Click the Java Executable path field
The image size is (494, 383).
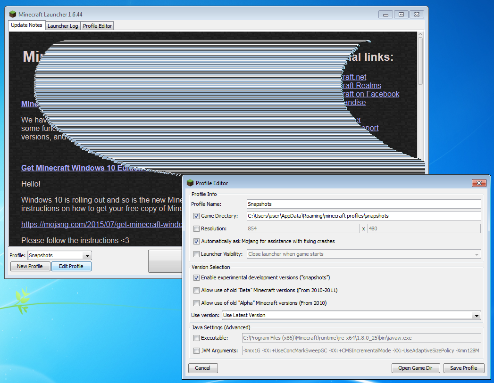coord(361,338)
